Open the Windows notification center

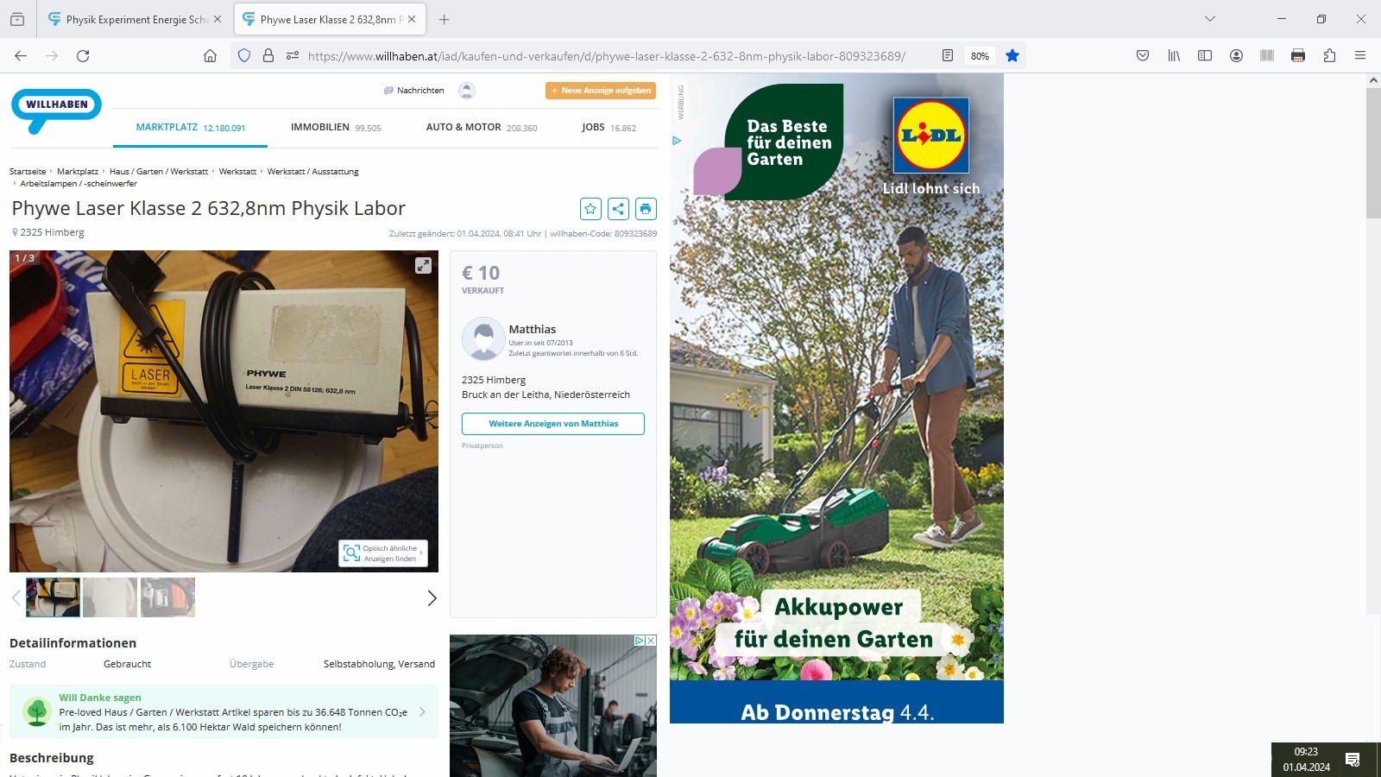(1353, 760)
